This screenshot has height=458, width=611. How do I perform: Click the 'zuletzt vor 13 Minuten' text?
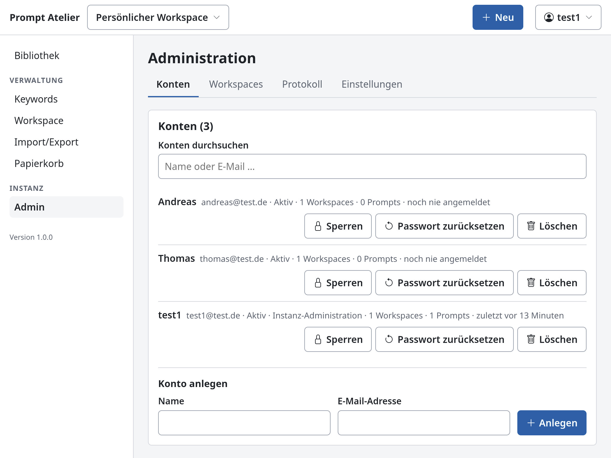coord(520,315)
